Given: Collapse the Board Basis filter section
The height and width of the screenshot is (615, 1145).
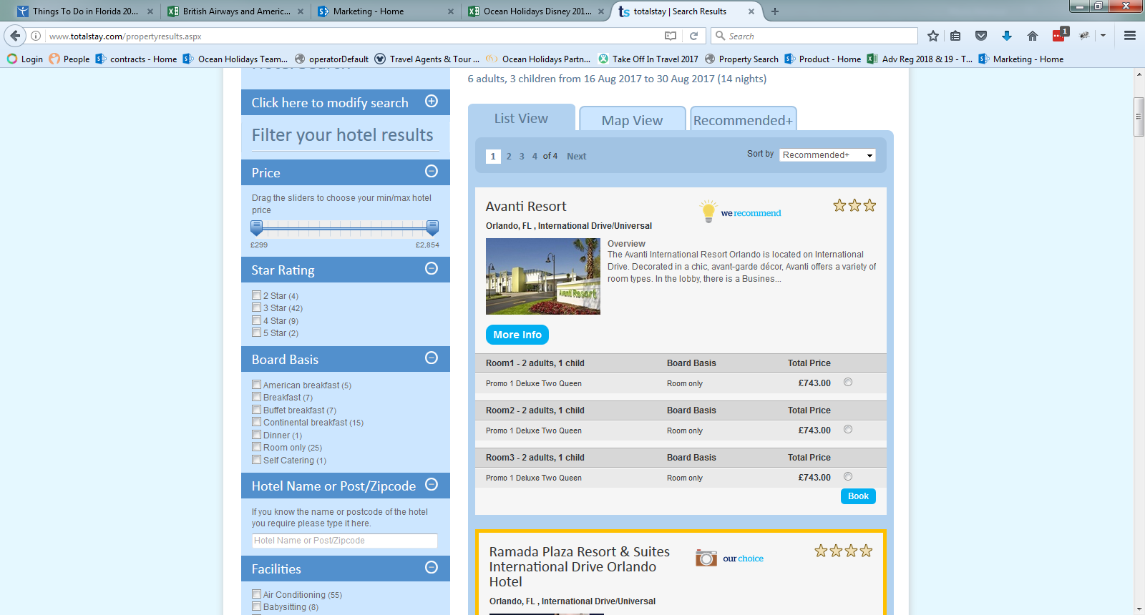Looking at the screenshot, I should click(432, 358).
